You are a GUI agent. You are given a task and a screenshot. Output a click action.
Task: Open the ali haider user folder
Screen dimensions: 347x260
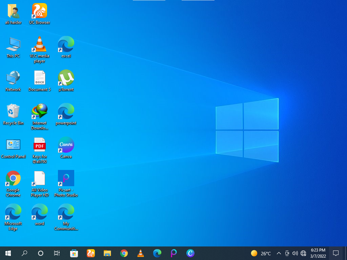point(13,14)
